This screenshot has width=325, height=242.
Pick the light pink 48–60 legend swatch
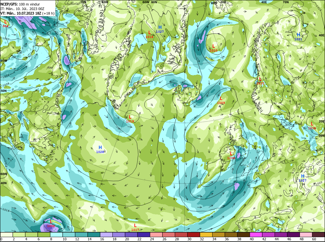[x=306, y=235]
